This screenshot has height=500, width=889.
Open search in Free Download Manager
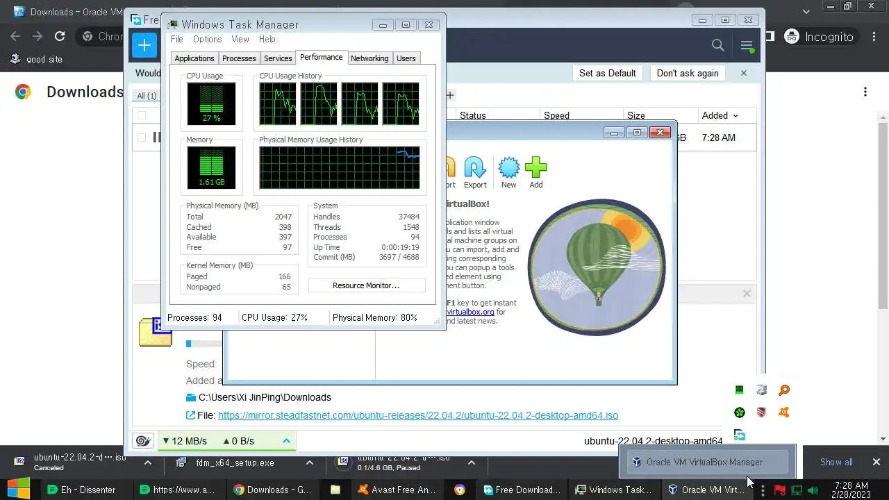(718, 45)
